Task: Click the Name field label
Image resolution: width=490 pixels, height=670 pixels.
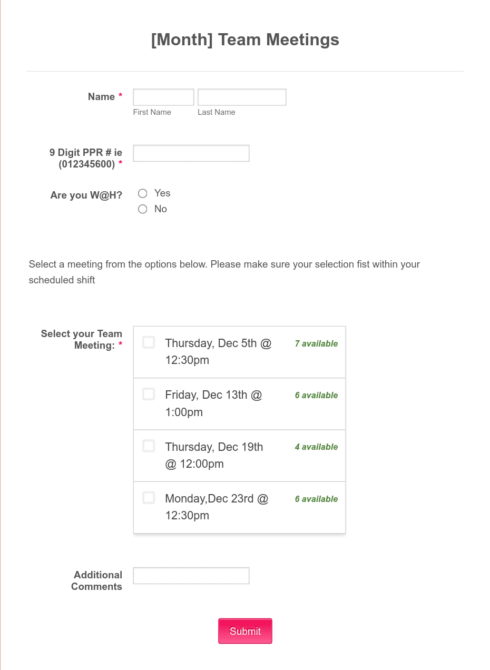Action: tap(101, 96)
